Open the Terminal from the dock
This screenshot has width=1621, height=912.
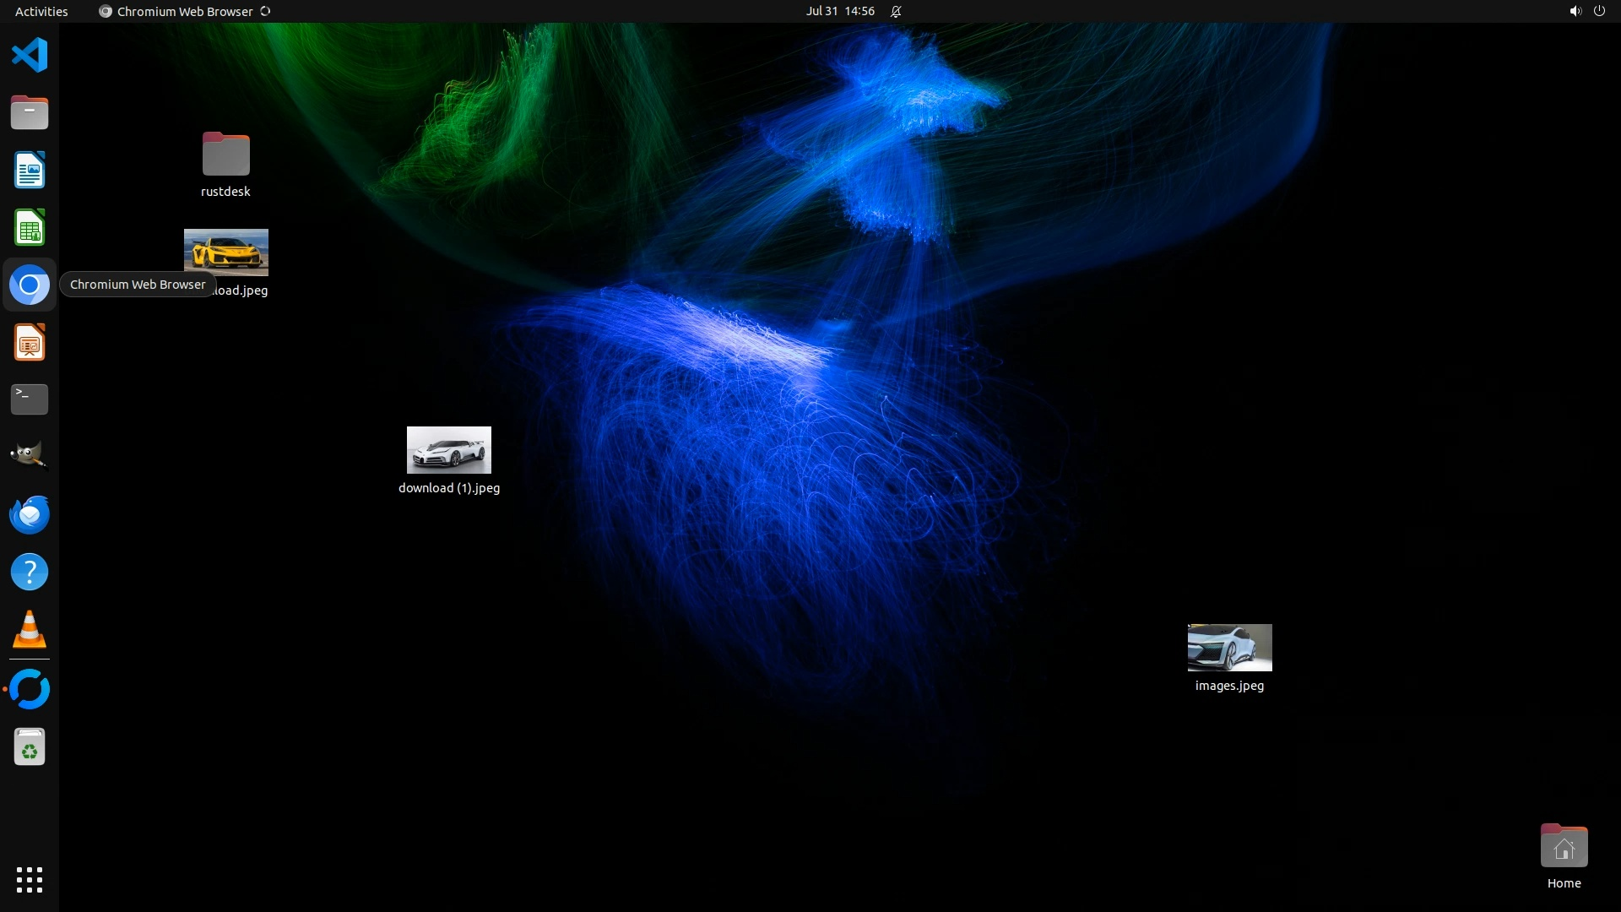pyautogui.click(x=30, y=399)
